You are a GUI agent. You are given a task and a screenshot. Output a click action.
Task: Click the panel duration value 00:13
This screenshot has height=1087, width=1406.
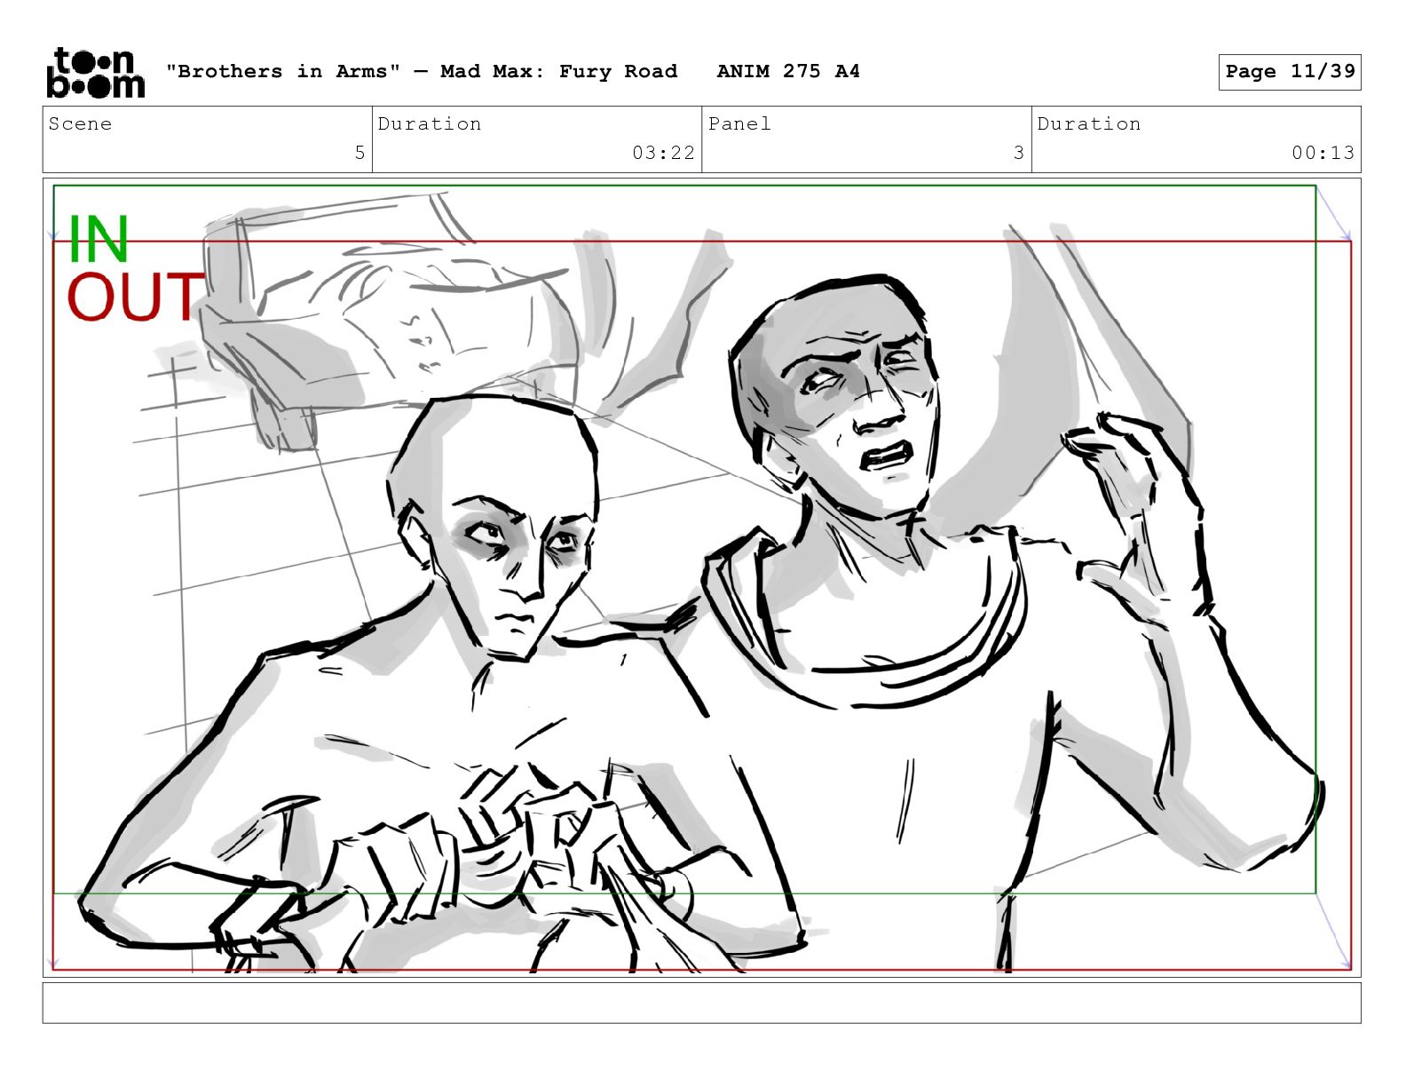click(x=1323, y=153)
